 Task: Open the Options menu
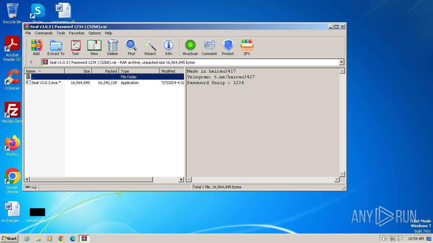tap(95, 33)
